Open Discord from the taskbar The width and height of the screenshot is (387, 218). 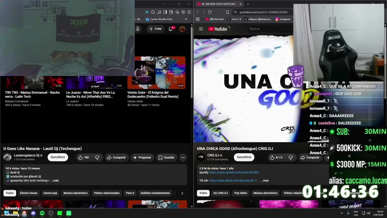[33, 213]
